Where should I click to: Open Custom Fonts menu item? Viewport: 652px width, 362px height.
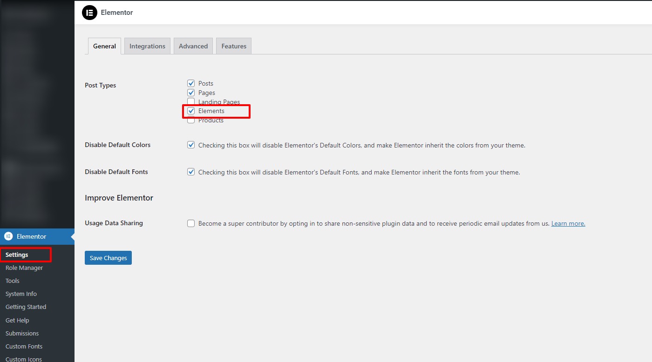tap(24, 347)
